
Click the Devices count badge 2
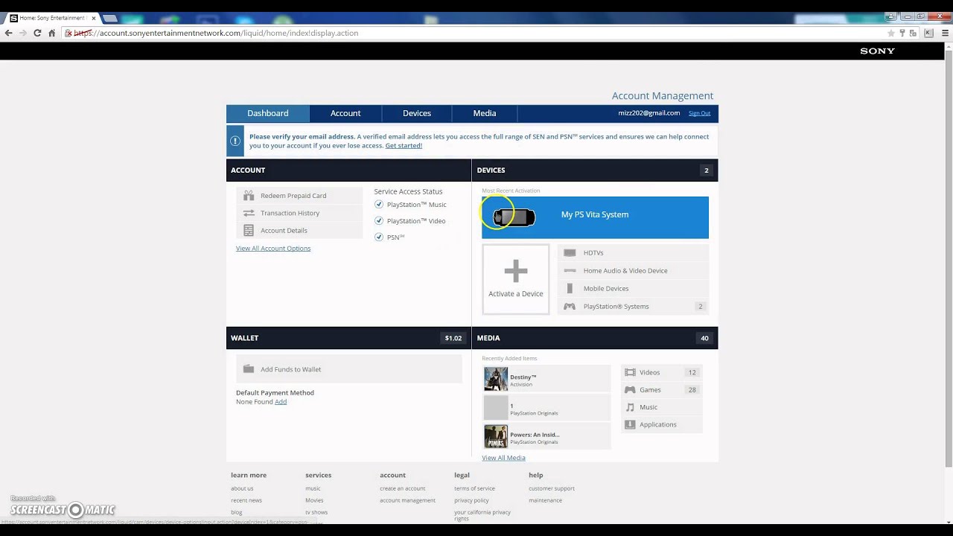(x=707, y=170)
